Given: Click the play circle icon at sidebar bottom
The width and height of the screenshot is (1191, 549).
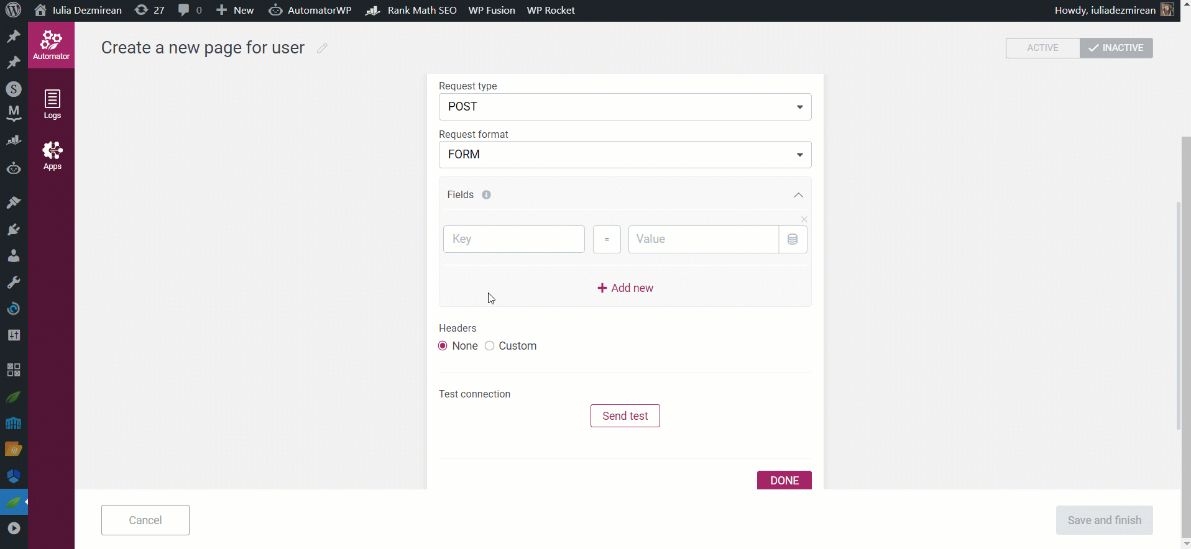Looking at the screenshot, I should click(14, 529).
